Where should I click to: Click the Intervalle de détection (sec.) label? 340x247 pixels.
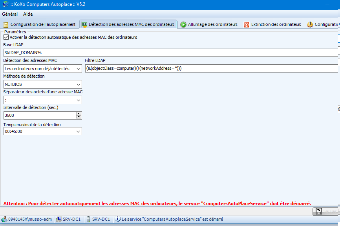[x=31, y=107]
